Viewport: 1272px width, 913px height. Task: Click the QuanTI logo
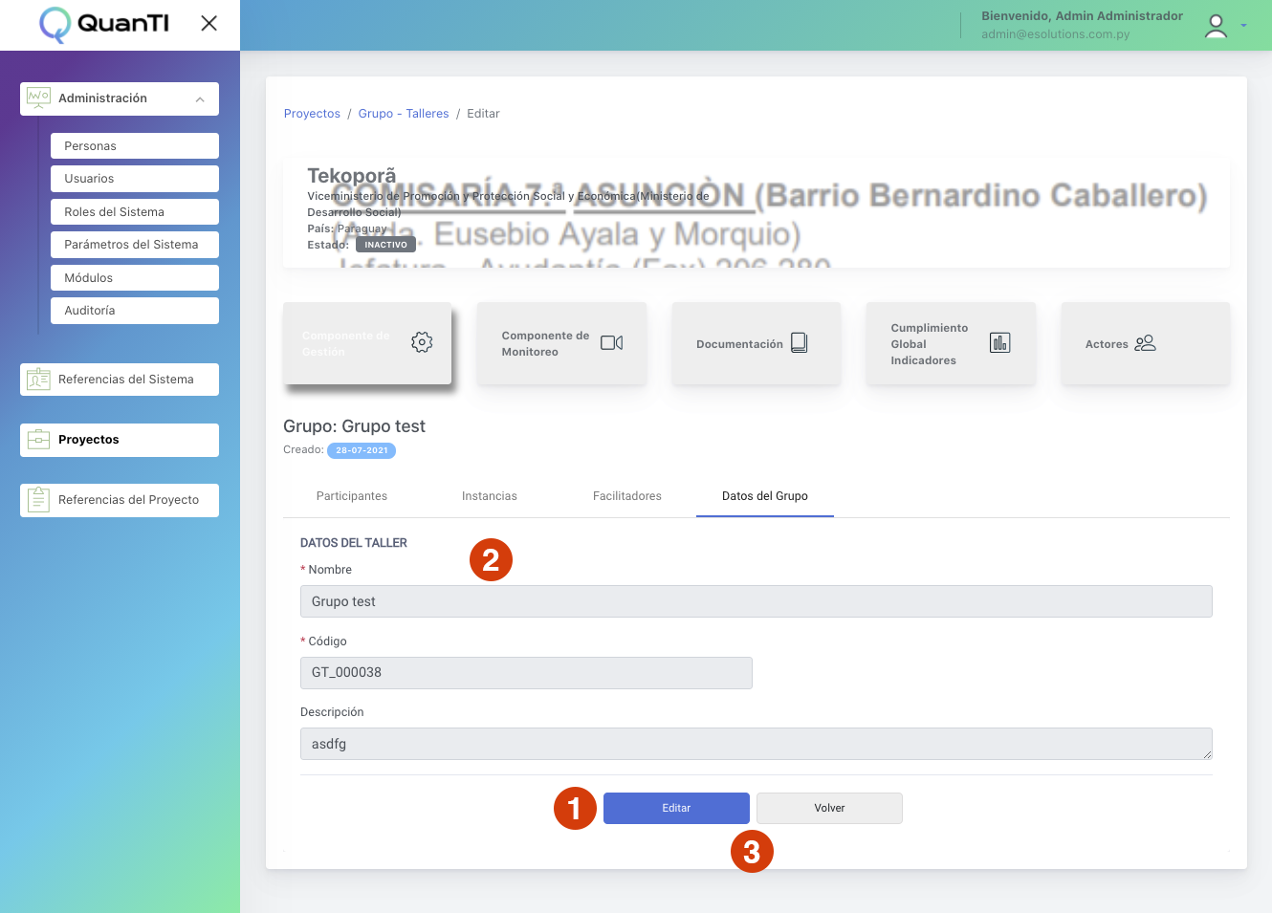pos(104,25)
